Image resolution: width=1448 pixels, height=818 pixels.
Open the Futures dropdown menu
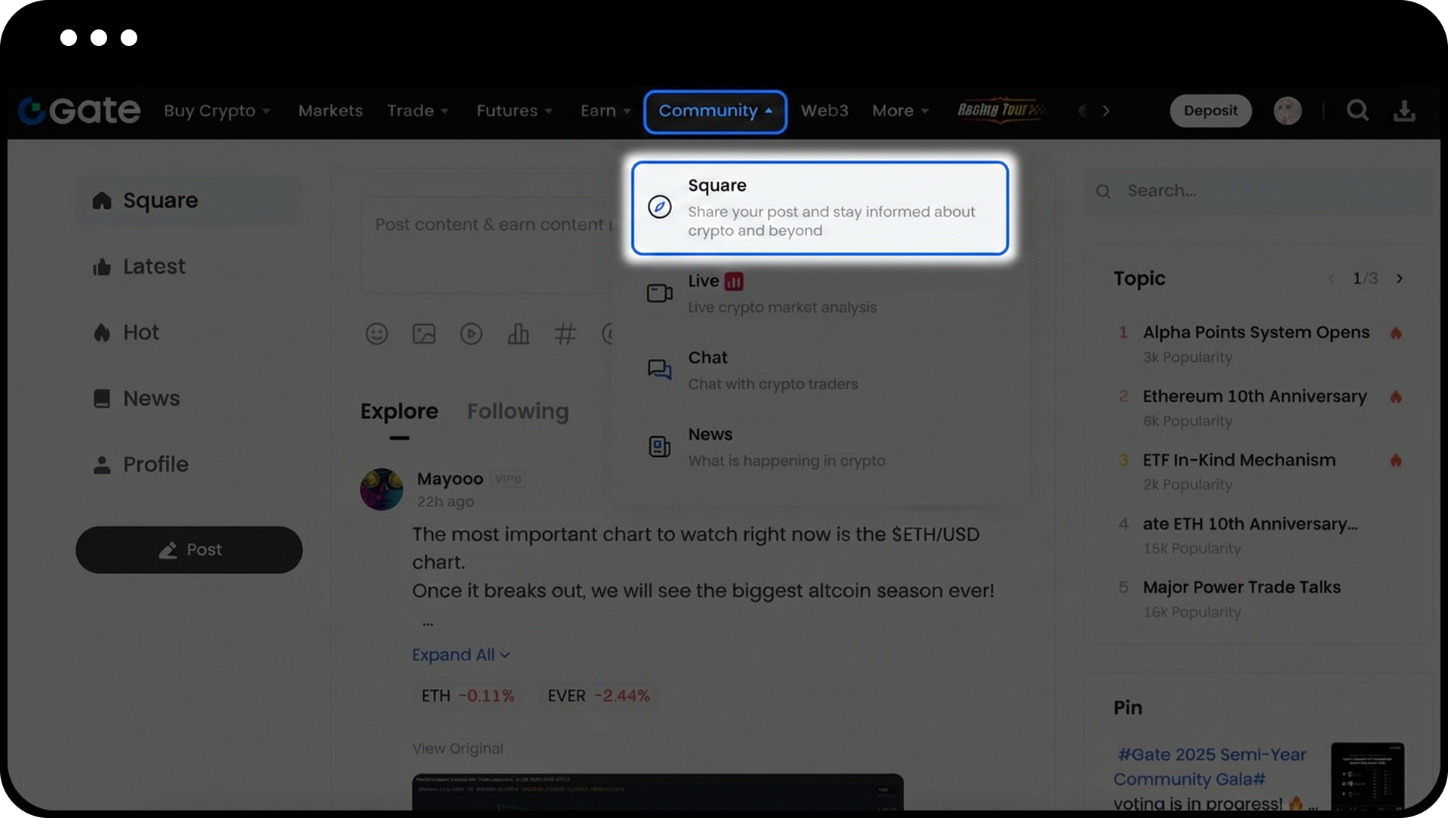point(514,111)
